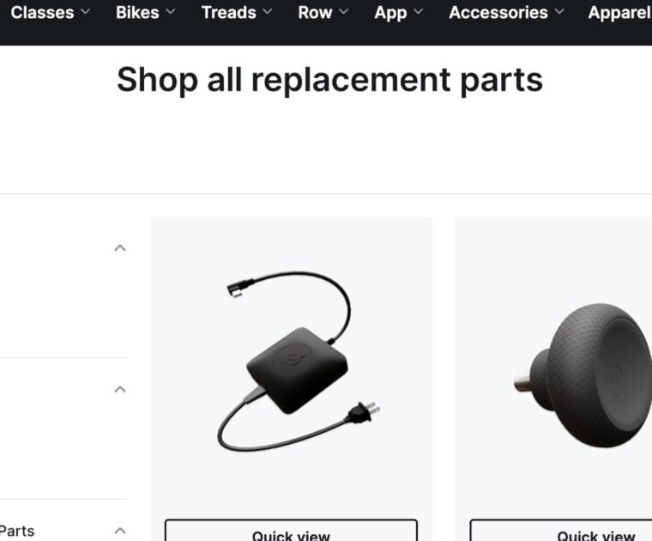Select the Parts filter label
This screenshot has height=541, width=652.
click(x=17, y=532)
